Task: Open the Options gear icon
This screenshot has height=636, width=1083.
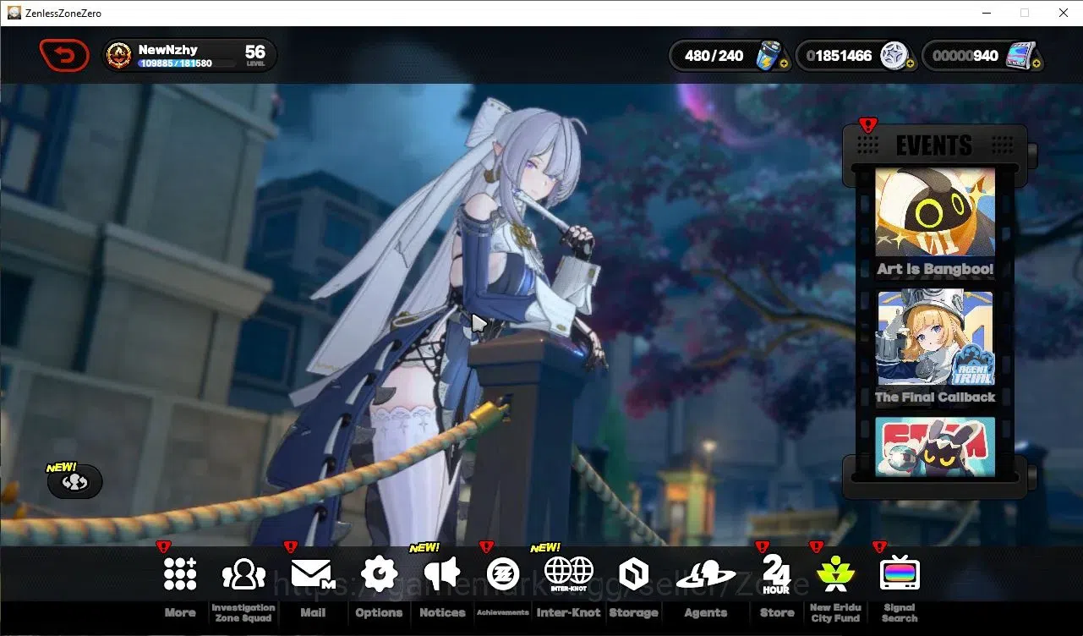Action: tap(379, 574)
